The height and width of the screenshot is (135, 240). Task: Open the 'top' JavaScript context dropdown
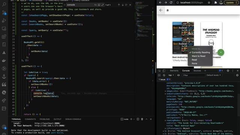pos(171,75)
